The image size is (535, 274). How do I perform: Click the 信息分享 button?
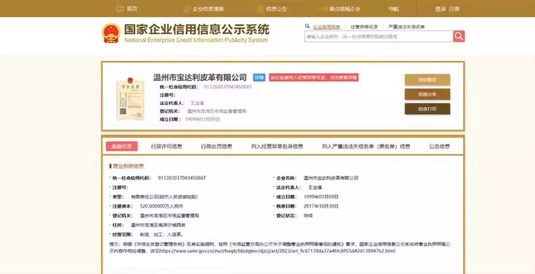(427, 95)
